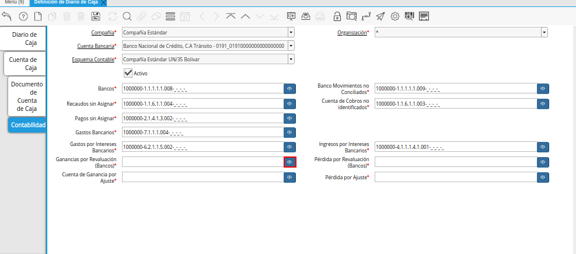Click the padlock private access icon
Screen dimensions: 576x254
point(337,16)
